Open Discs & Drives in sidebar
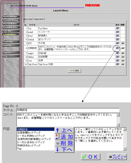The image size is (131, 163). 11,24
